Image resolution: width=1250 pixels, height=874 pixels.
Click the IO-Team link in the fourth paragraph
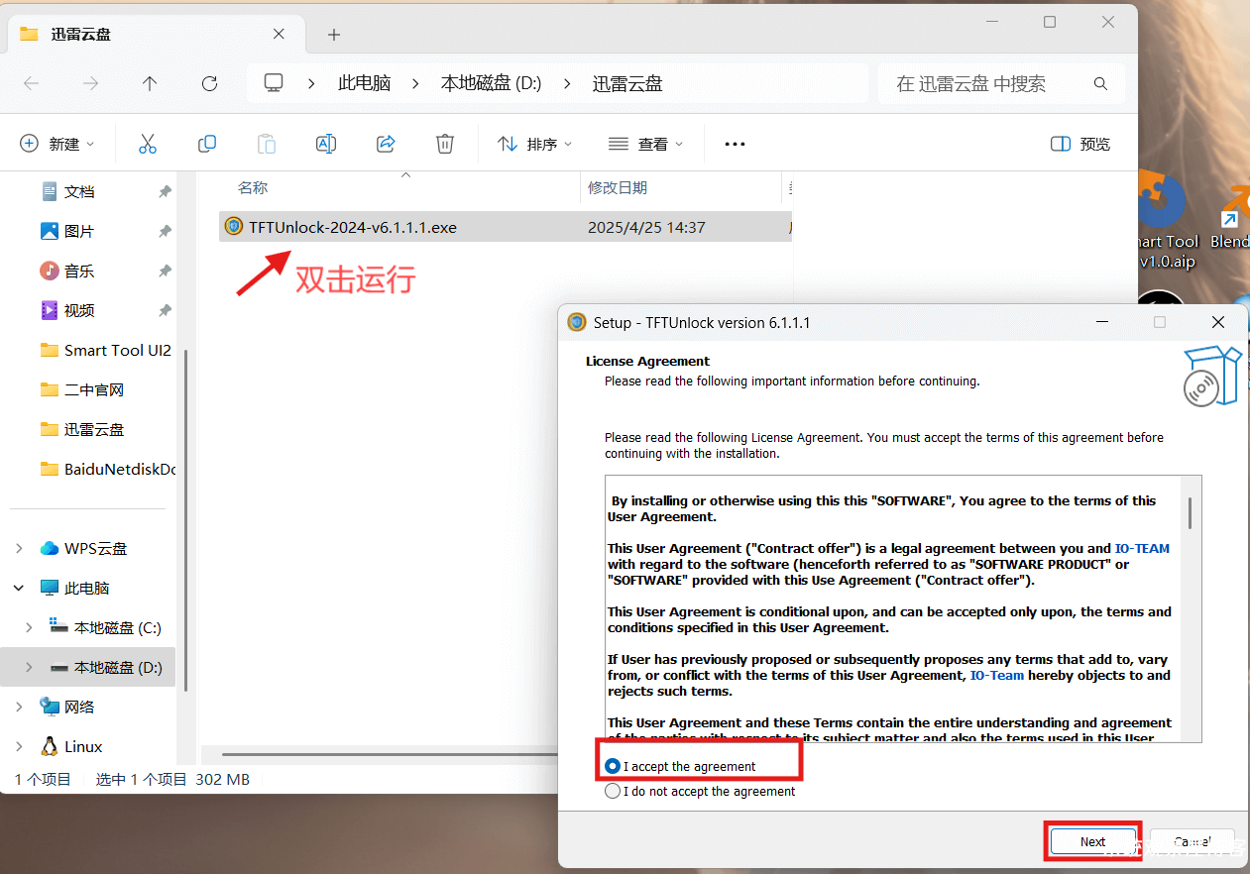click(x=997, y=675)
